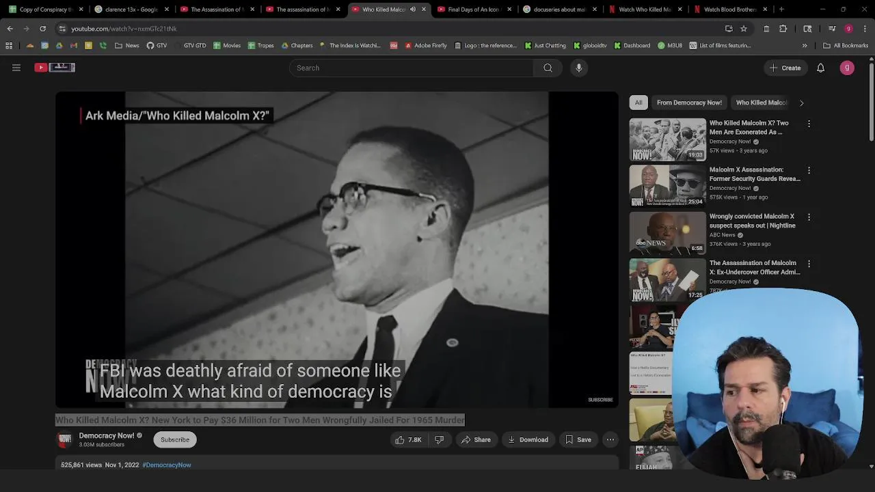875x492 pixels.
Task: Go back in browser history
Action: pyautogui.click(x=10, y=29)
